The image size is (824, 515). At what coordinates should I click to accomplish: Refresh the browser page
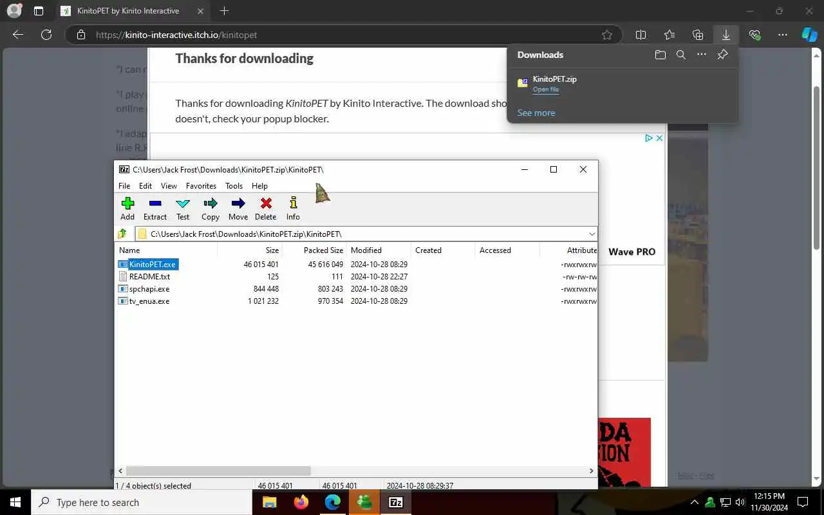46,35
